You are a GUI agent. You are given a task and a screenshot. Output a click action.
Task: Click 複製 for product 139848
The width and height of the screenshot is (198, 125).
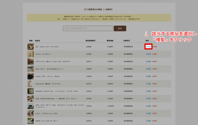[148, 47]
